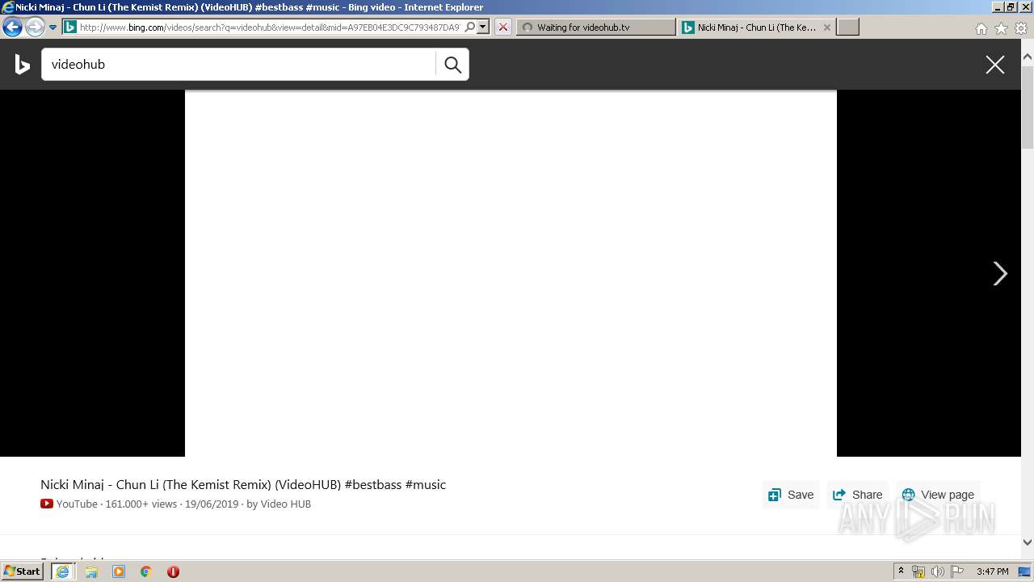
Task: Click the red Opera taskbar icon
Action: pyautogui.click(x=173, y=571)
